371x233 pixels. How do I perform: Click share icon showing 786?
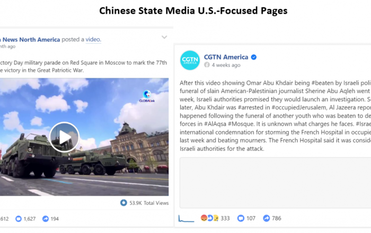coord(267,218)
